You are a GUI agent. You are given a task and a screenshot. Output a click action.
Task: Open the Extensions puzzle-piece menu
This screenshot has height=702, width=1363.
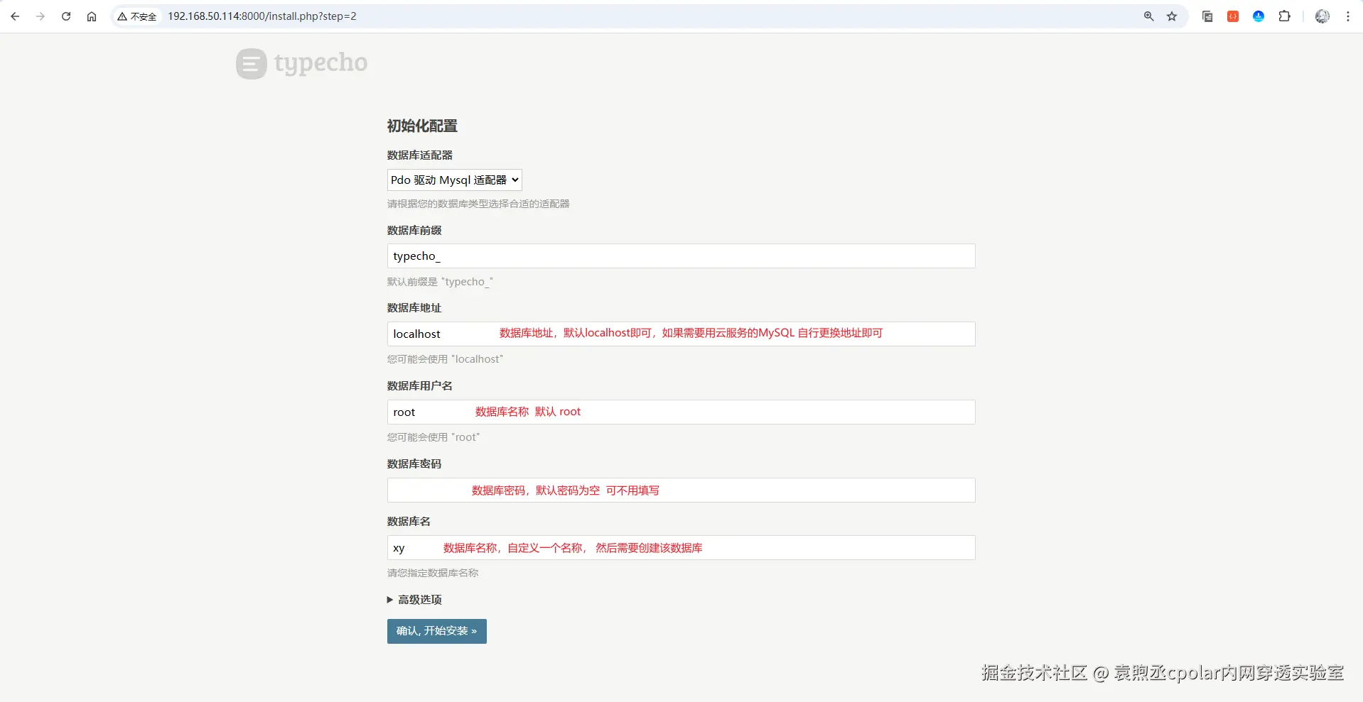click(1285, 16)
